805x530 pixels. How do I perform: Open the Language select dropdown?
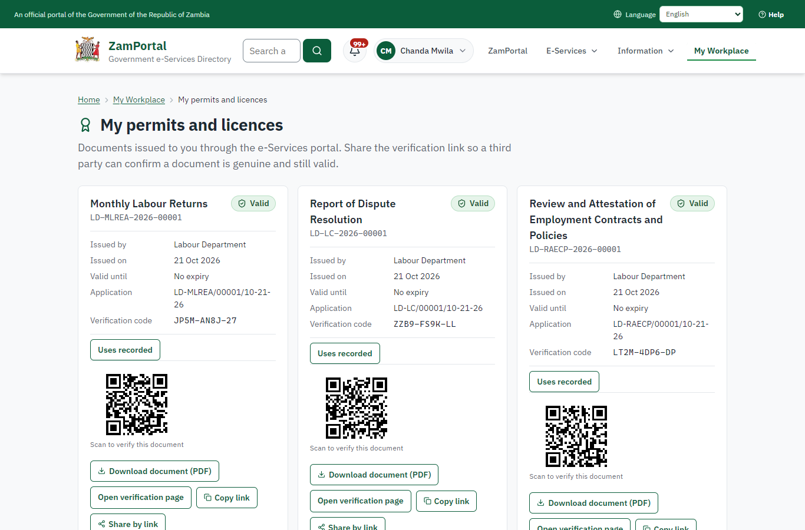701,14
